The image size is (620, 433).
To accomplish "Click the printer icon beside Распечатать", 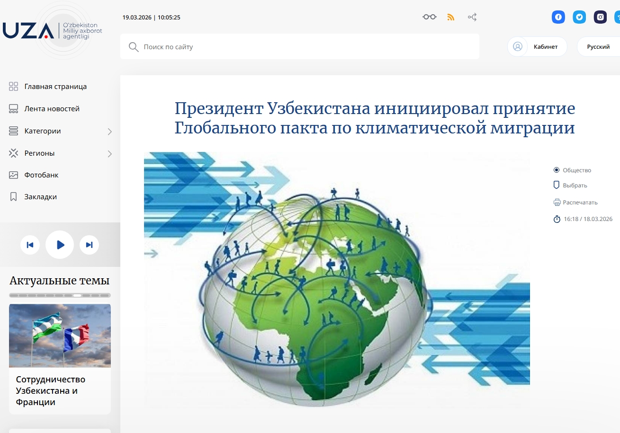I will [x=557, y=203].
